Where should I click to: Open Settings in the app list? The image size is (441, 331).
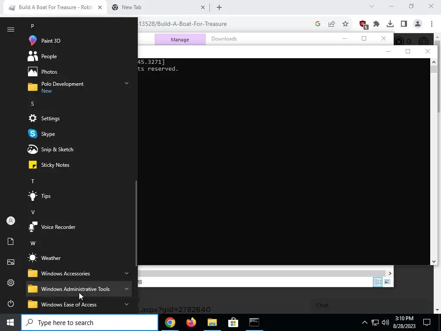79,119
